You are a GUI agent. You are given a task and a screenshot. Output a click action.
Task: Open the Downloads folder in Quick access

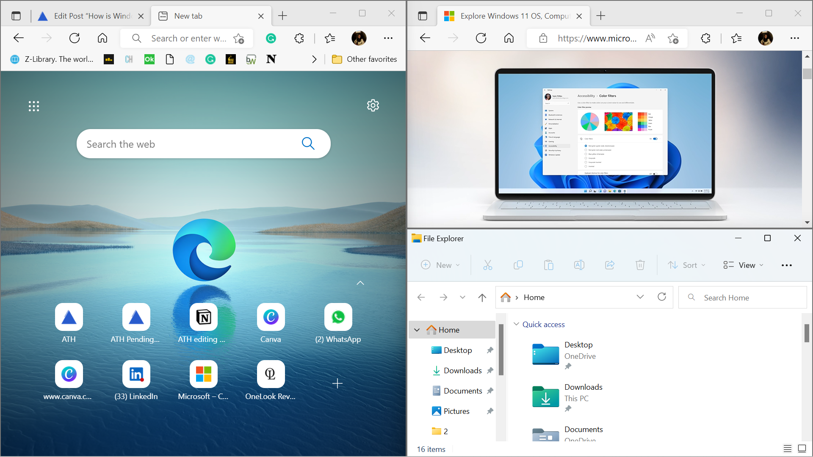[546, 397]
